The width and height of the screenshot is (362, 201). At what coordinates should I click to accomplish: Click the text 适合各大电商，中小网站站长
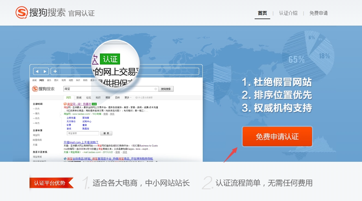141,183
